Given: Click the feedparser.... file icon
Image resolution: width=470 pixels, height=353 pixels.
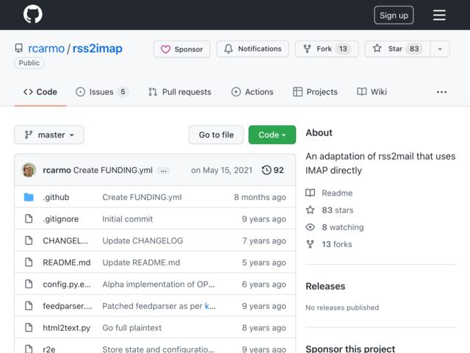Looking at the screenshot, I should click(29, 306).
